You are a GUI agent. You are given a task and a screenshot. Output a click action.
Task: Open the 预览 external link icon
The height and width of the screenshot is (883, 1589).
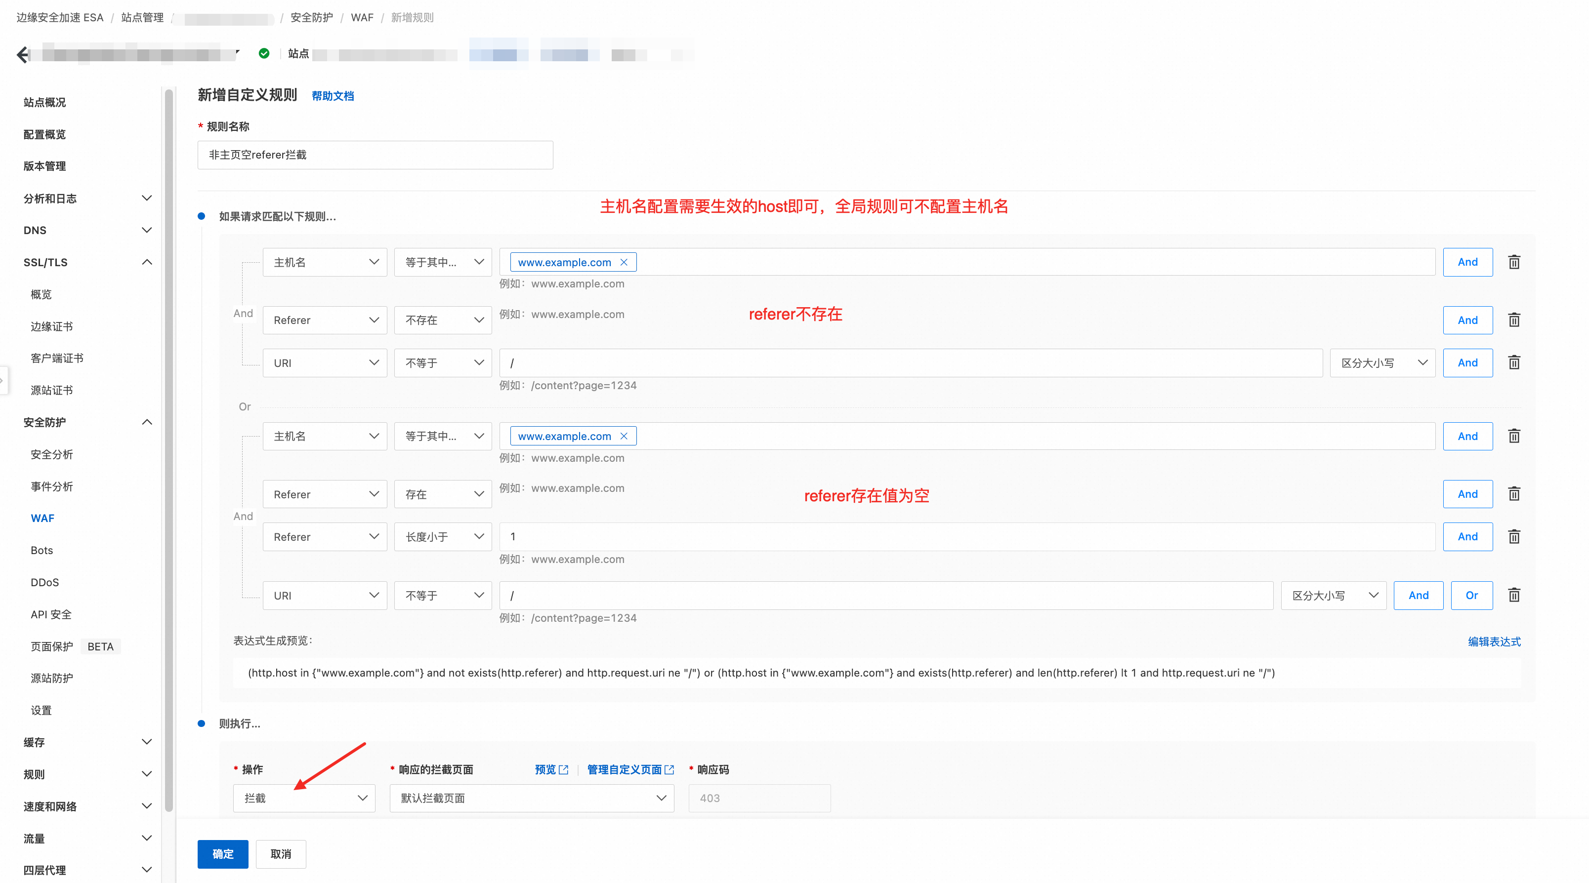[563, 769]
